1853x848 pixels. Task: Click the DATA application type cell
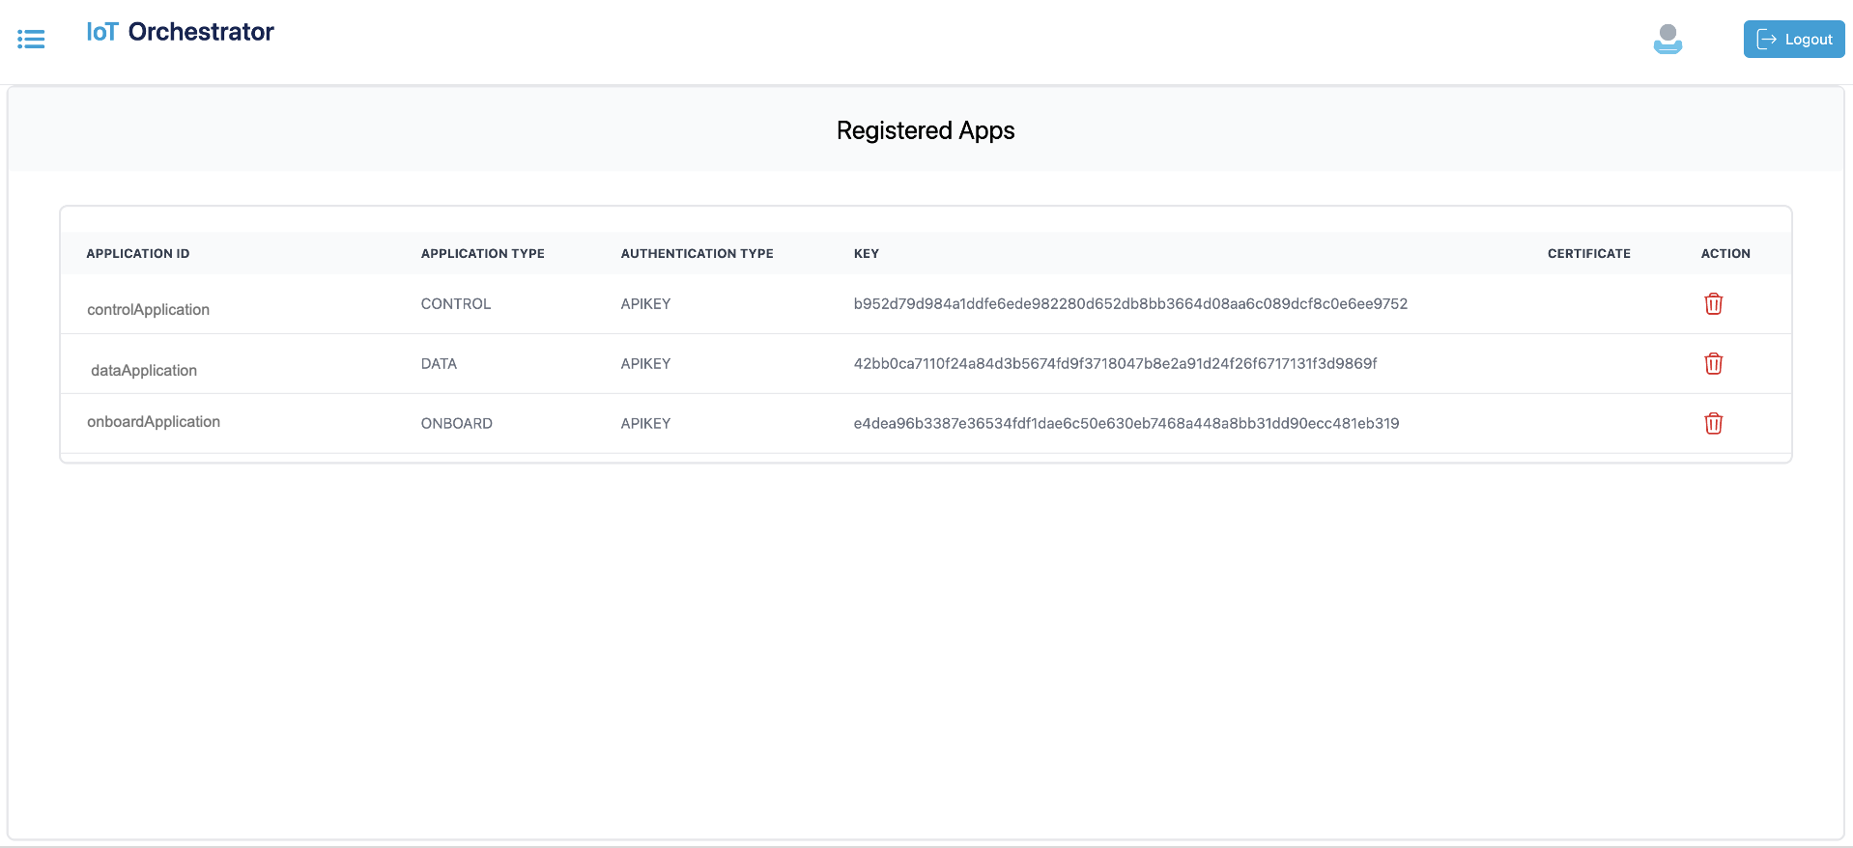click(x=439, y=363)
